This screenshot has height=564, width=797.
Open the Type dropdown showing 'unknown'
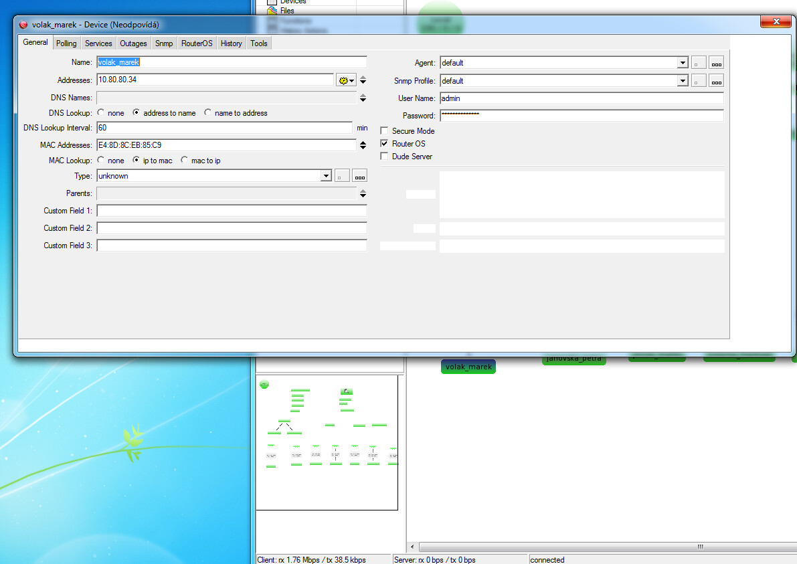(x=326, y=175)
